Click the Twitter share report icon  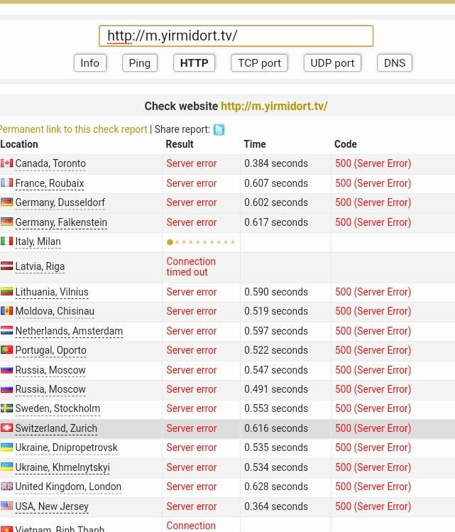219,129
